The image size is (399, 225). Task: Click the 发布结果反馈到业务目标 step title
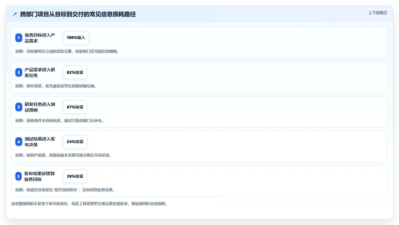tap(40, 176)
